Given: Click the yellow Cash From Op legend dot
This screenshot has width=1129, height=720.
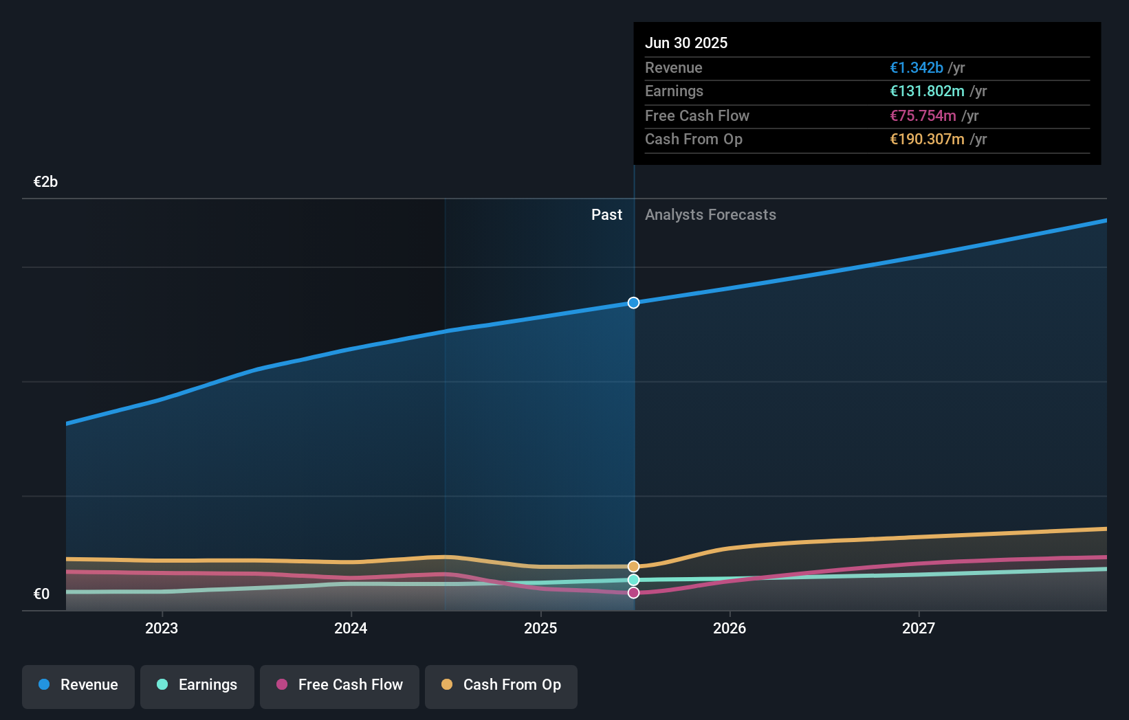Looking at the screenshot, I should [x=447, y=685].
